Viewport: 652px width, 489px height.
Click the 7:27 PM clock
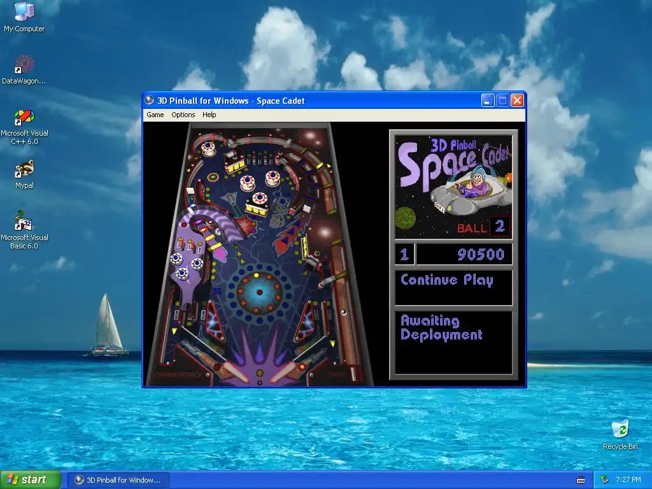tap(628, 480)
